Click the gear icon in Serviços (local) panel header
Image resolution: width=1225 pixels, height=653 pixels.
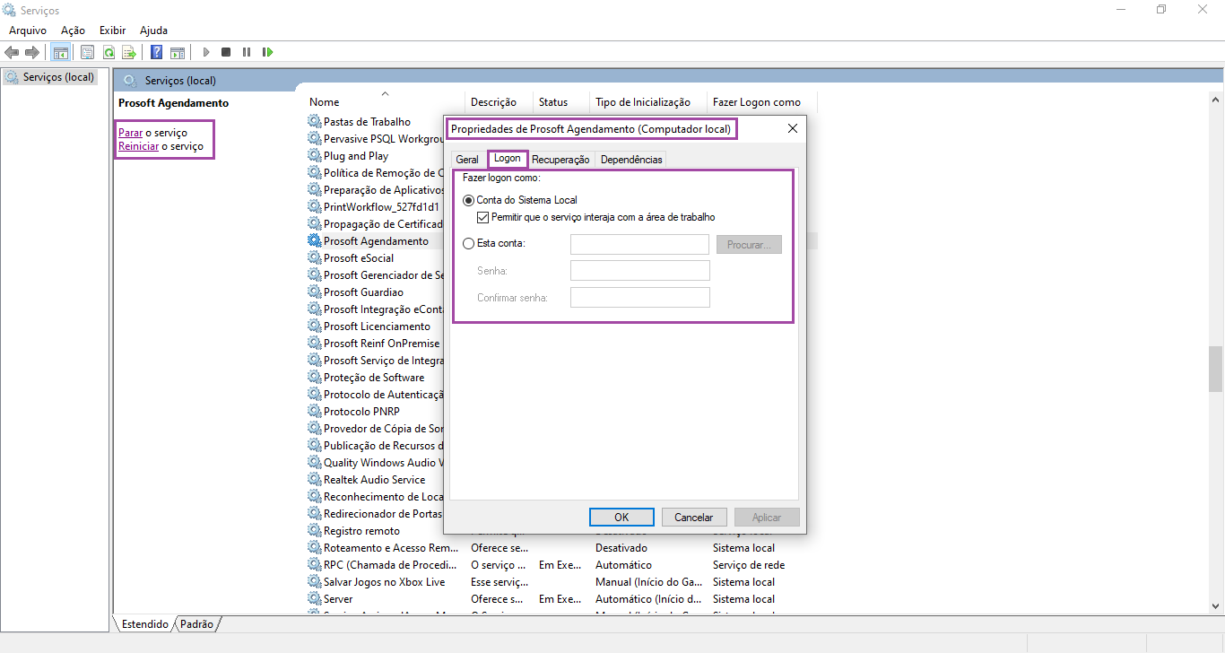pos(130,80)
